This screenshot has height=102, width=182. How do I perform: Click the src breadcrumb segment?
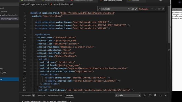(x=39, y=5)
